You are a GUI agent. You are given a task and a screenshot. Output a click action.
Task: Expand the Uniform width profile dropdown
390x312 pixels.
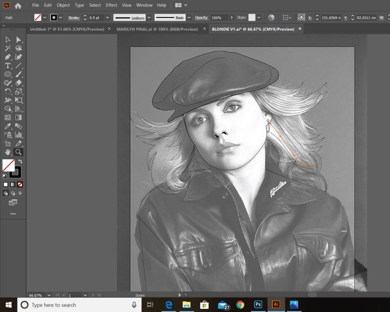coord(149,18)
